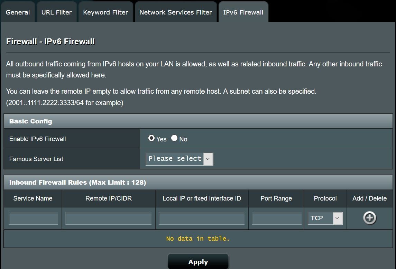Click the Famous Server List dropdown arrow
The height and width of the screenshot is (269, 396).
click(x=207, y=159)
